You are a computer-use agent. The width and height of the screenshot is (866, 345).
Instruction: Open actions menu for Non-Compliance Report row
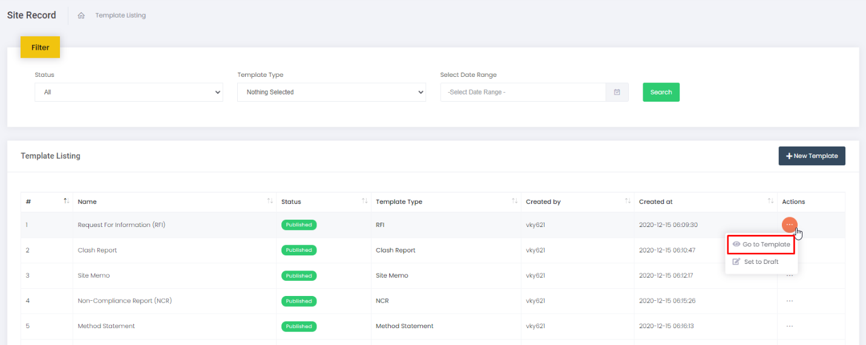tap(789, 301)
